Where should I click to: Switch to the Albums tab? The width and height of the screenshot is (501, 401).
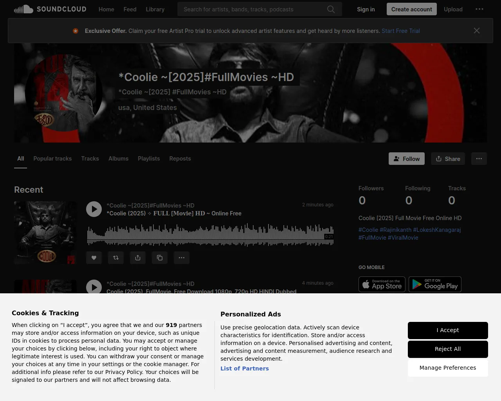click(119, 159)
